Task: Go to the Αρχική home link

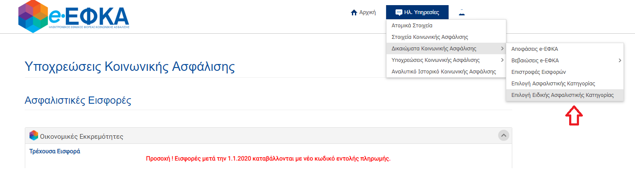Action: pos(367,13)
